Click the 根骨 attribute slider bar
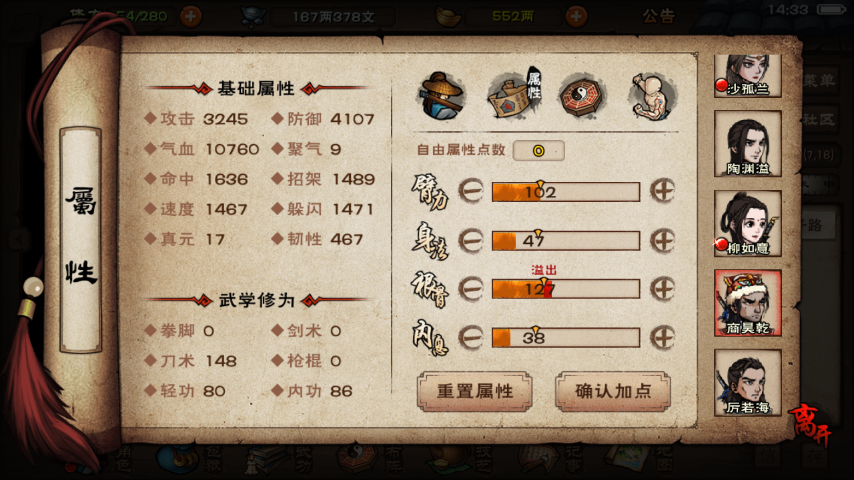Viewport: 854px width, 480px height. (x=566, y=289)
